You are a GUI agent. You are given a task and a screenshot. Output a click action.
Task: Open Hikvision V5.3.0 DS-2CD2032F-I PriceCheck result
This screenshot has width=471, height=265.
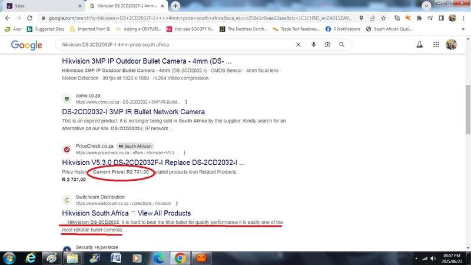[153, 163]
